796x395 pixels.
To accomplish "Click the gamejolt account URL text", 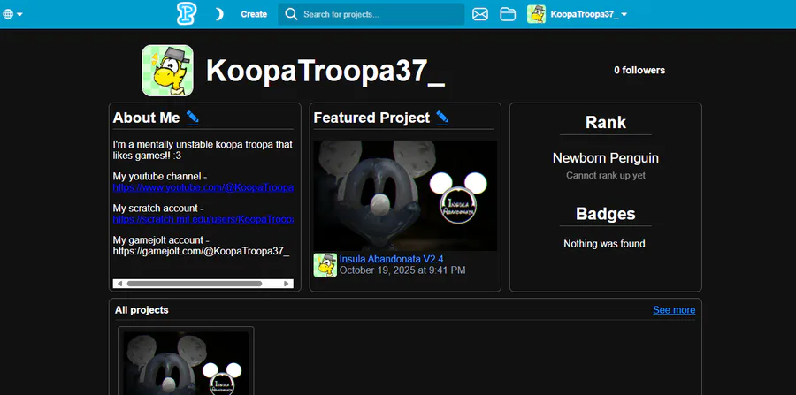I will pyautogui.click(x=201, y=251).
